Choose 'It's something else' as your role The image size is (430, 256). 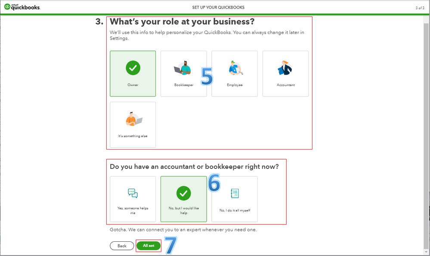click(133, 125)
